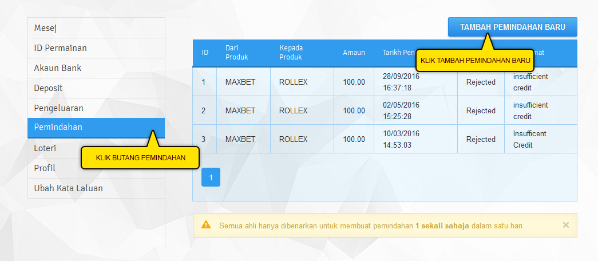Open the Akaun Bank section
The height and width of the screenshot is (261, 598).
click(96, 68)
